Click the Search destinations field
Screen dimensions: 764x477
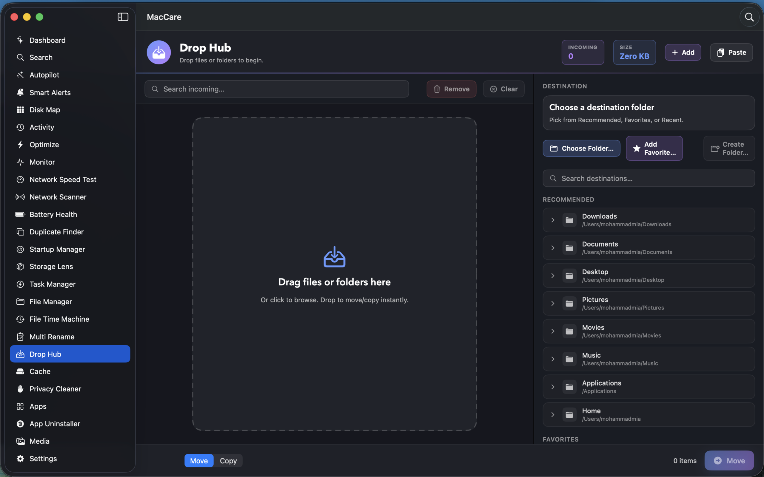point(649,179)
